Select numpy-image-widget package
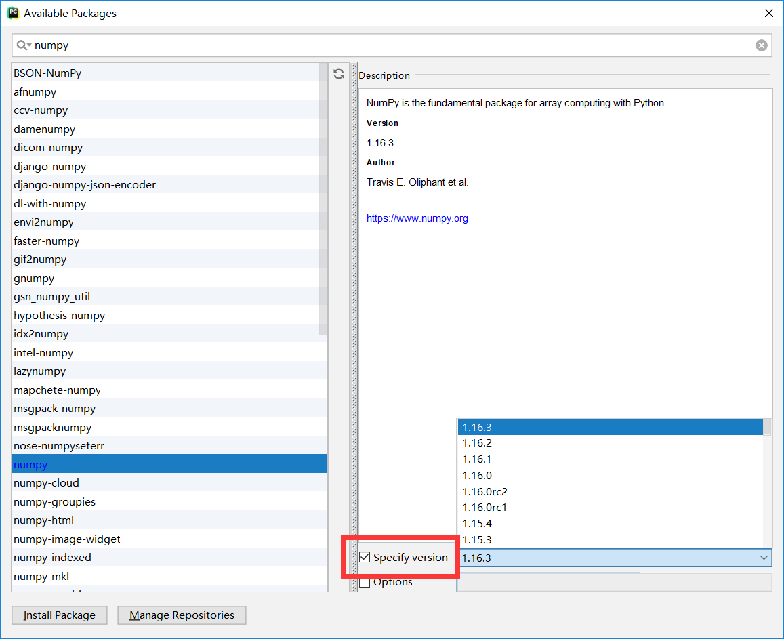Screen dimensions: 784x639 click(x=169, y=539)
